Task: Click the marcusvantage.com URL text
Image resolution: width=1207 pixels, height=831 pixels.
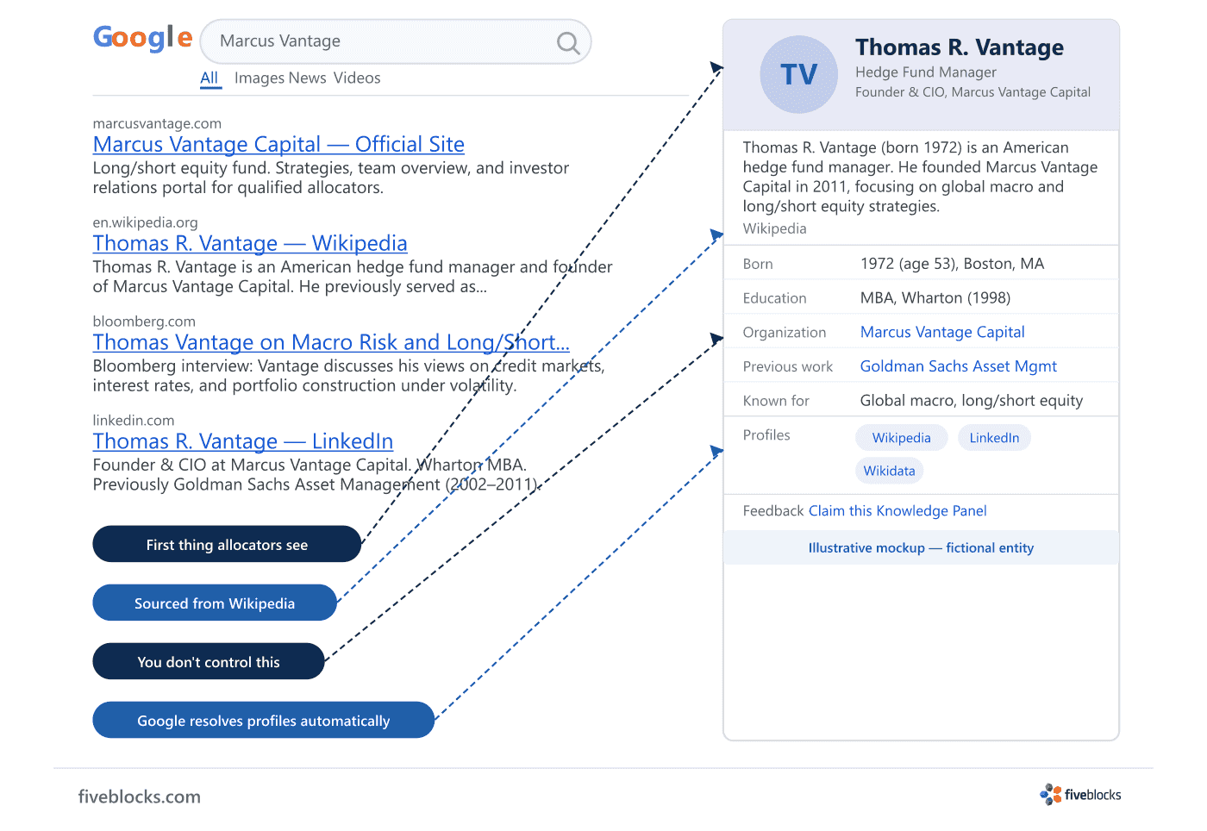Action: click(157, 124)
